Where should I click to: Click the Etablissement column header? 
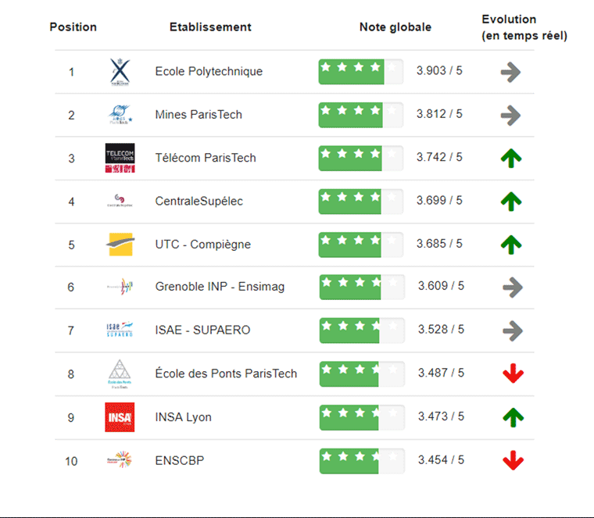210,27
